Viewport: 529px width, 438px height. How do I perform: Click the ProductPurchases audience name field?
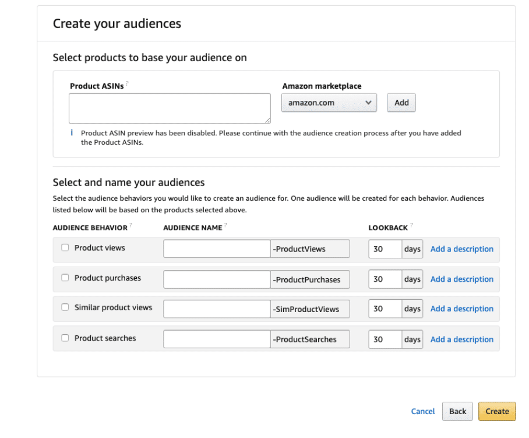217,279
